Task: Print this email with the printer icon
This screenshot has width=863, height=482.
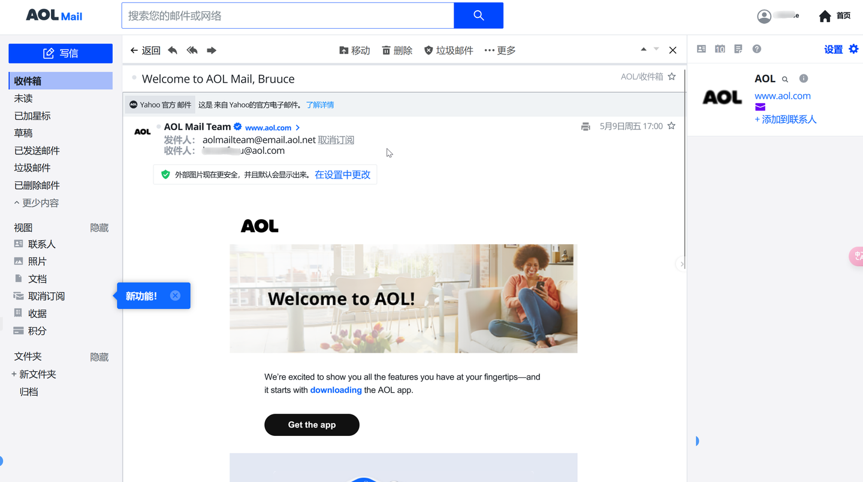Action: [x=586, y=126]
